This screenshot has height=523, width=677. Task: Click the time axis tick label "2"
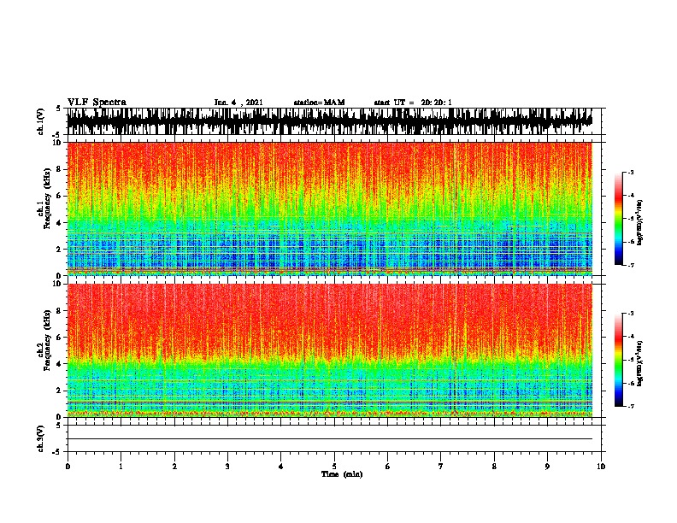click(x=174, y=467)
